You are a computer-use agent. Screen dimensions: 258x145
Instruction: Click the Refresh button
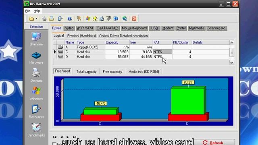(214, 143)
